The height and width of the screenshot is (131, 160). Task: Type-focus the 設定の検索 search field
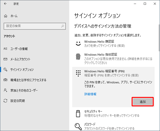[35, 26]
